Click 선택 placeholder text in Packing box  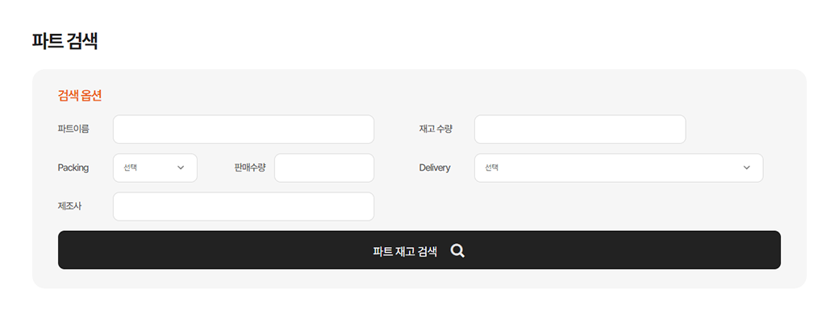pyautogui.click(x=131, y=167)
